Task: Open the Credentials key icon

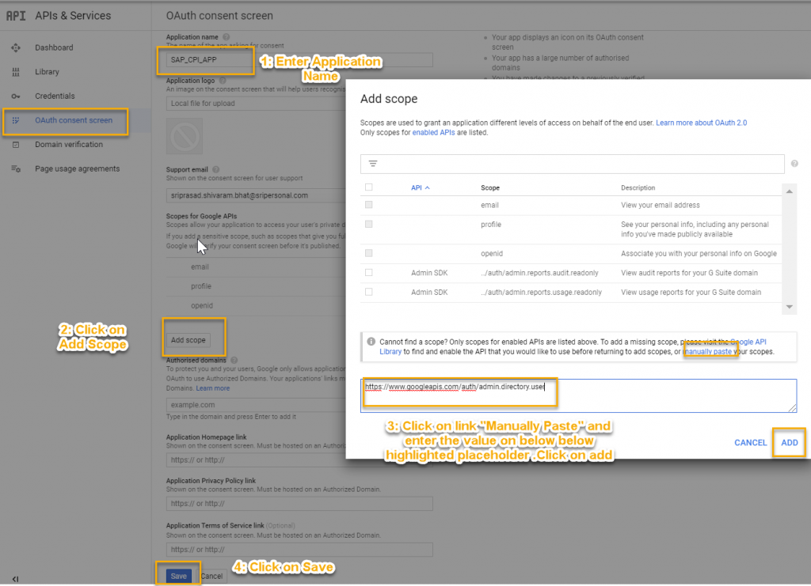Action: (x=16, y=96)
